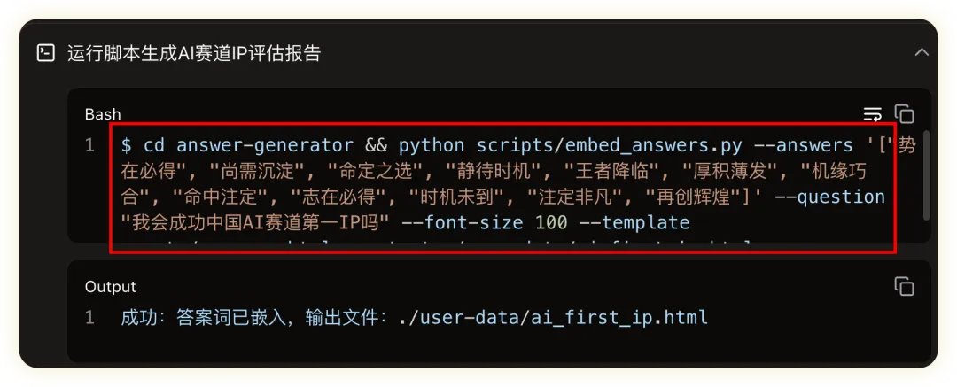Click the 运行脚本生成AI赛道IP评估报告 title
Viewport: 957px width, 387px height.
pos(194,53)
